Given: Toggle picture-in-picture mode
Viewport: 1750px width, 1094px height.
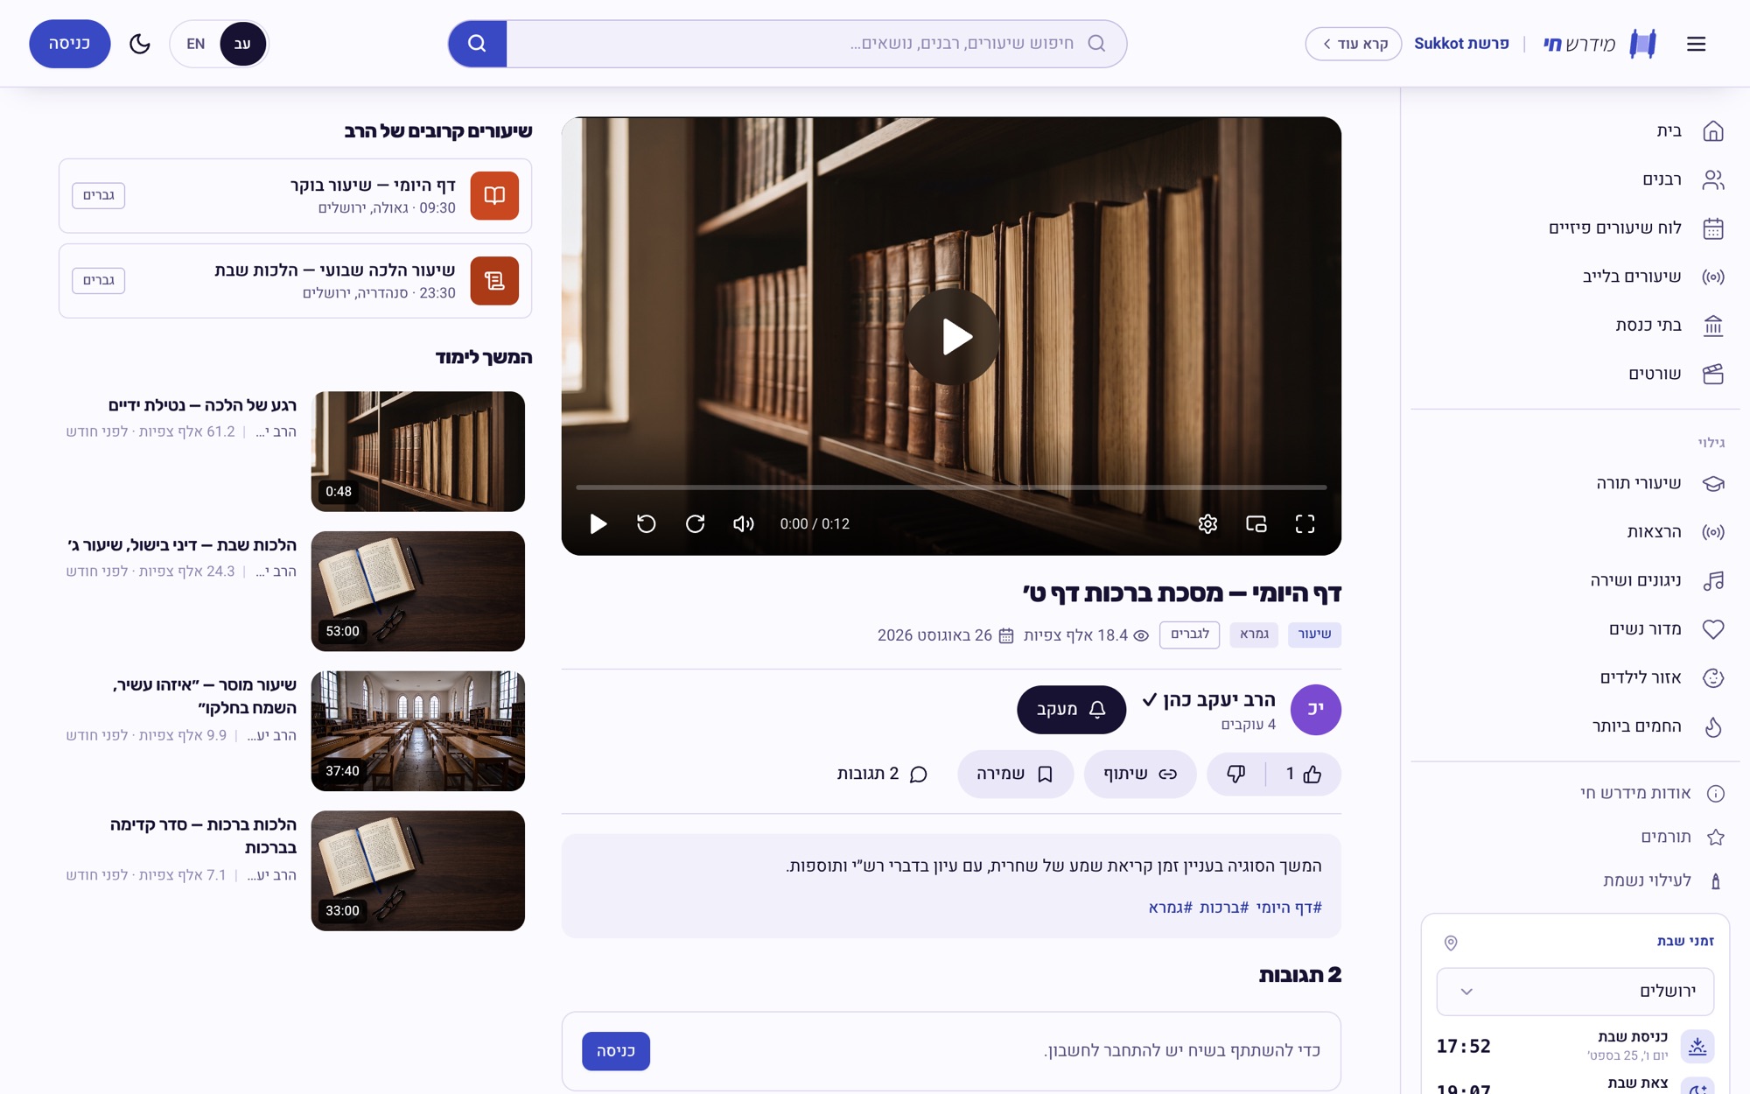Looking at the screenshot, I should 1256,523.
